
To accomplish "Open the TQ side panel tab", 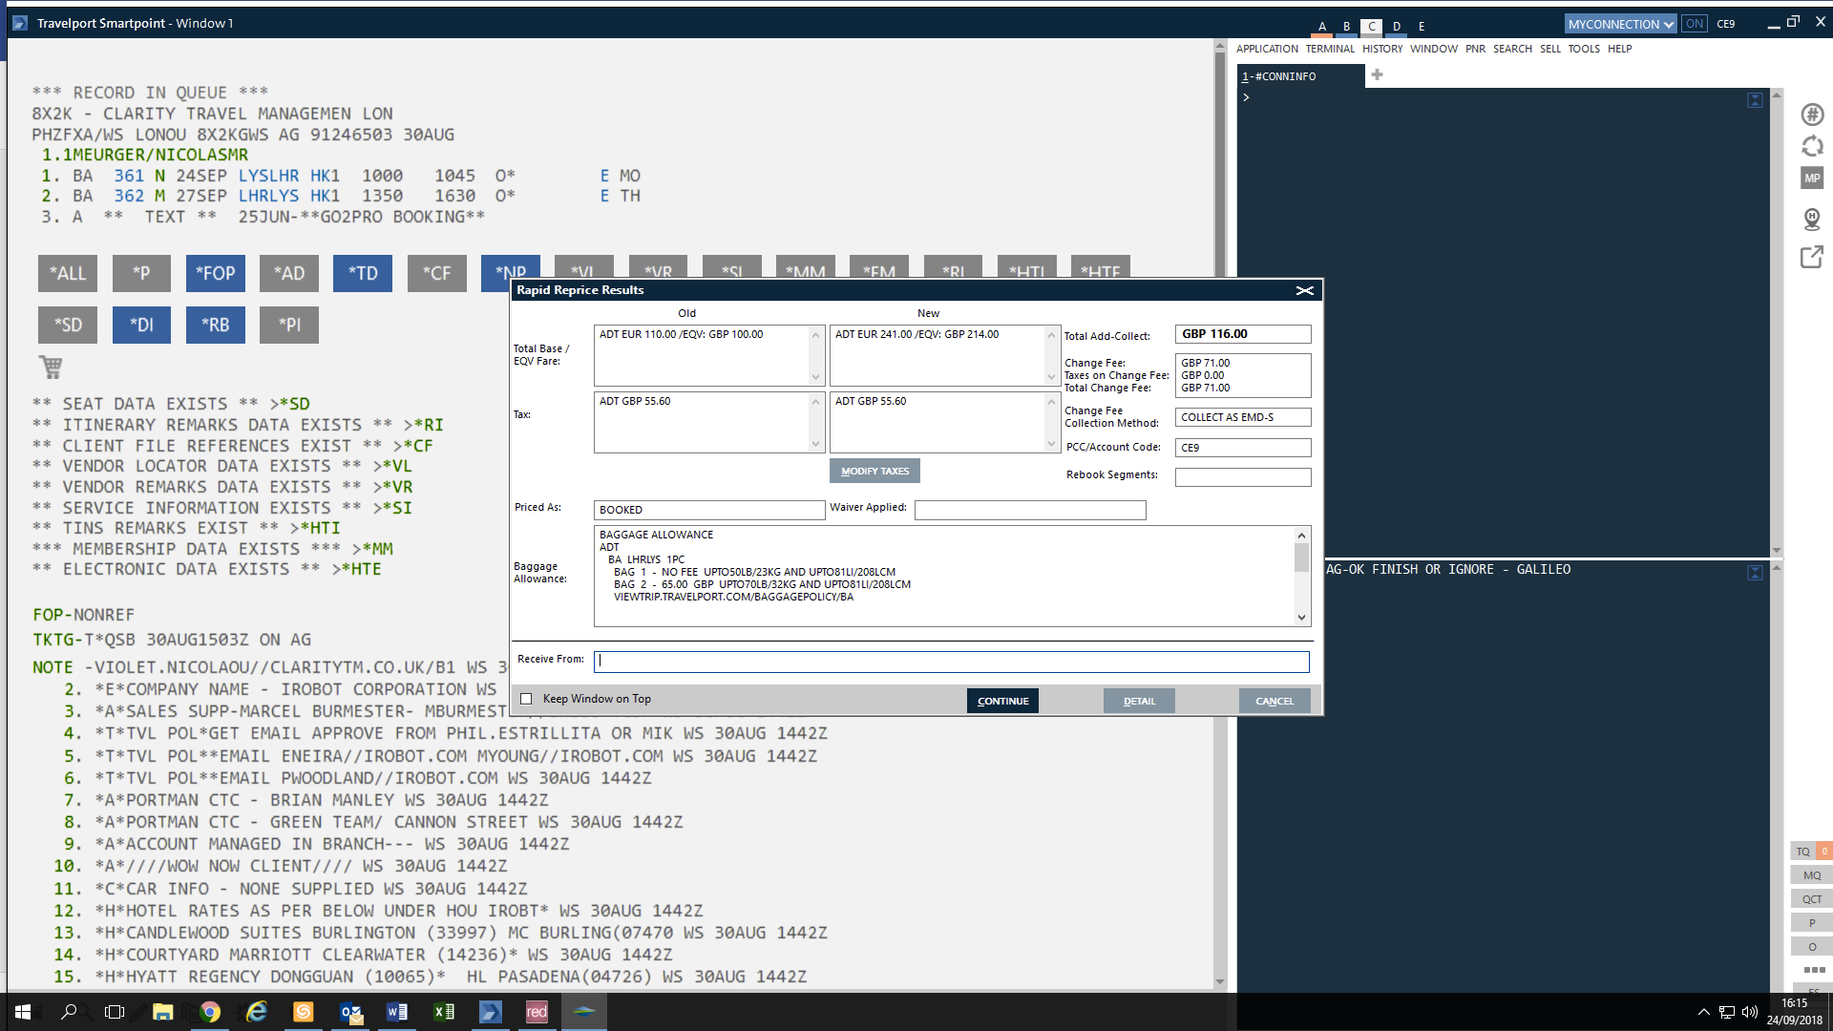I will click(x=1802, y=852).
